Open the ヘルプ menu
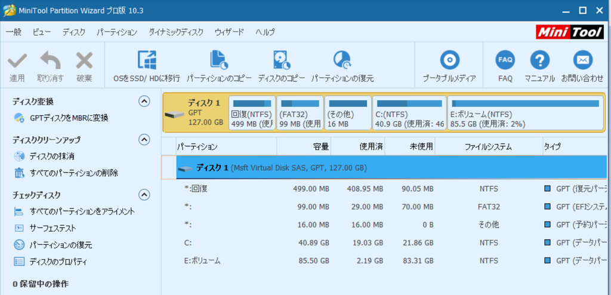Image resolution: width=611 pixels, height=295 pixels. click(x=265, y=32)
